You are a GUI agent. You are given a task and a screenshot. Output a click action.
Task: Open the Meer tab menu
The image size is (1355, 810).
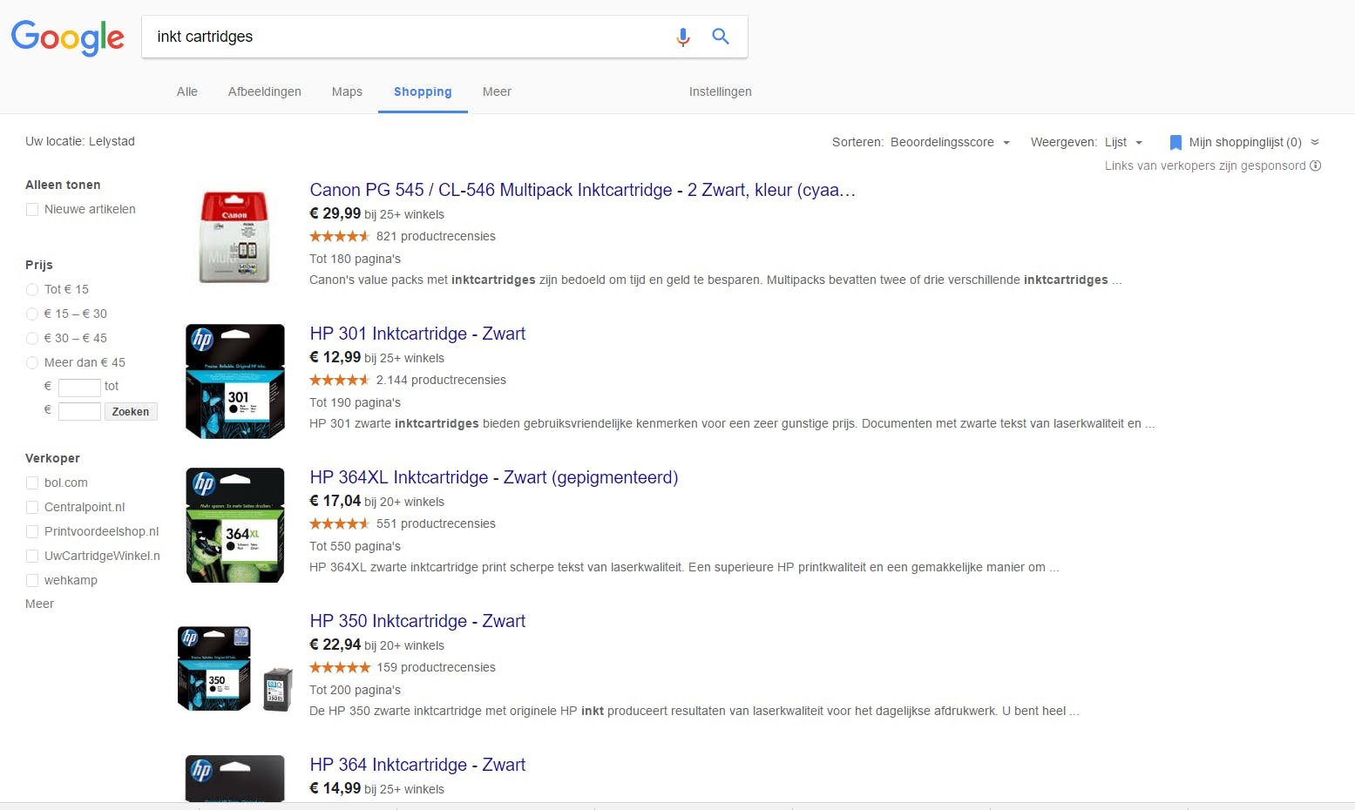point(497,91)
